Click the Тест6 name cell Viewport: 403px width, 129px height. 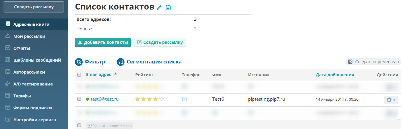point(218,100)
